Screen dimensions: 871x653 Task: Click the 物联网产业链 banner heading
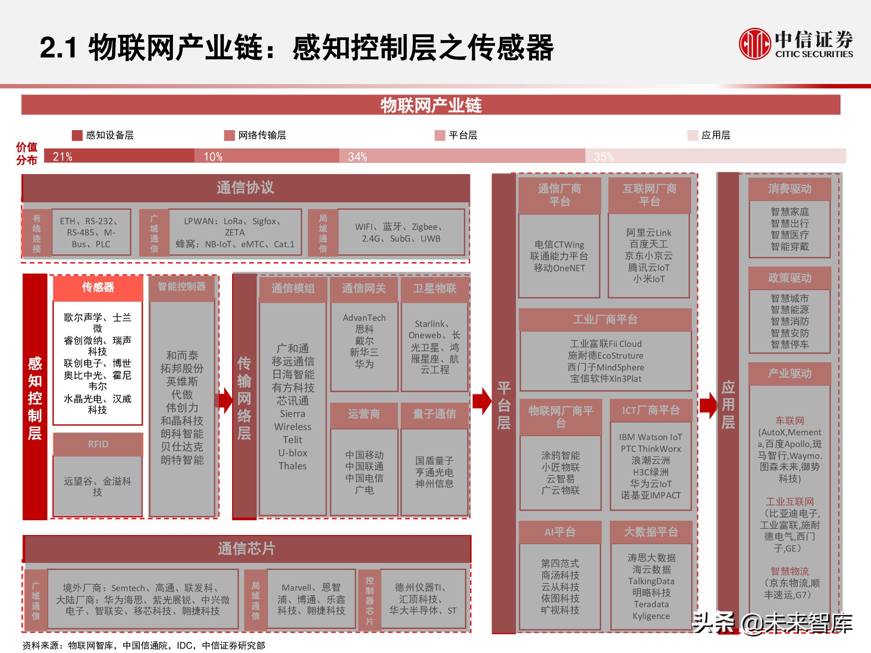coord(431,105)
